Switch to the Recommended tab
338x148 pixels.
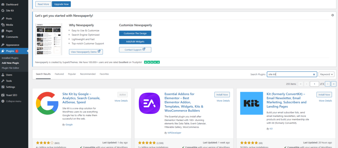coord(88,74)
